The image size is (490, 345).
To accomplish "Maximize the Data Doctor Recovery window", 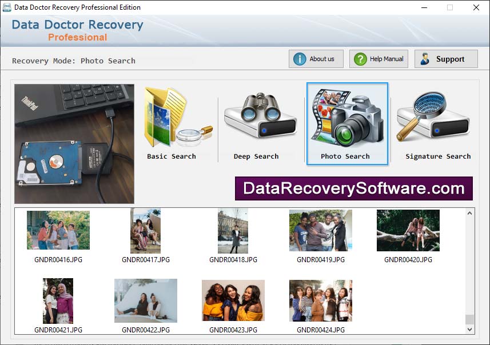I will coord(450,7).
